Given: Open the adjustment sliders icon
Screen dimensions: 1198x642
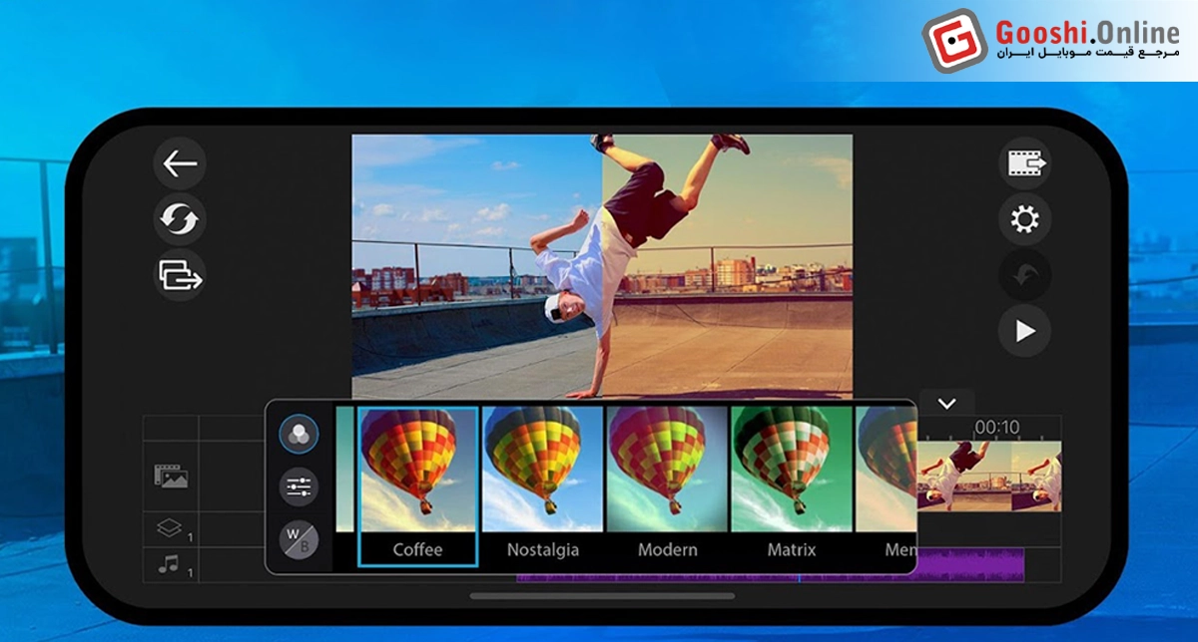Looking at the screenshot, I should 299,486.
